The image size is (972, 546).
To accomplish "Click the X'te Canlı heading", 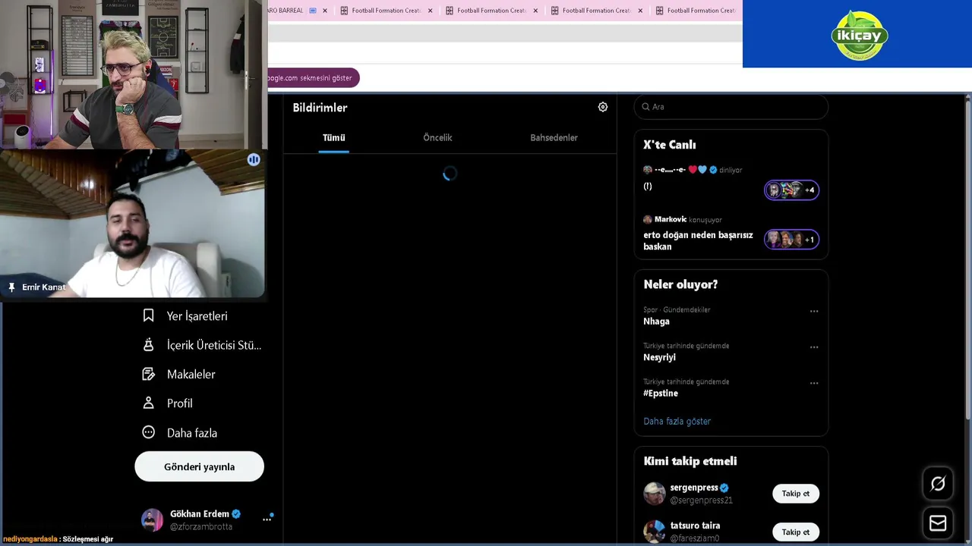I will pyautogui.click(x=669, y=145).
